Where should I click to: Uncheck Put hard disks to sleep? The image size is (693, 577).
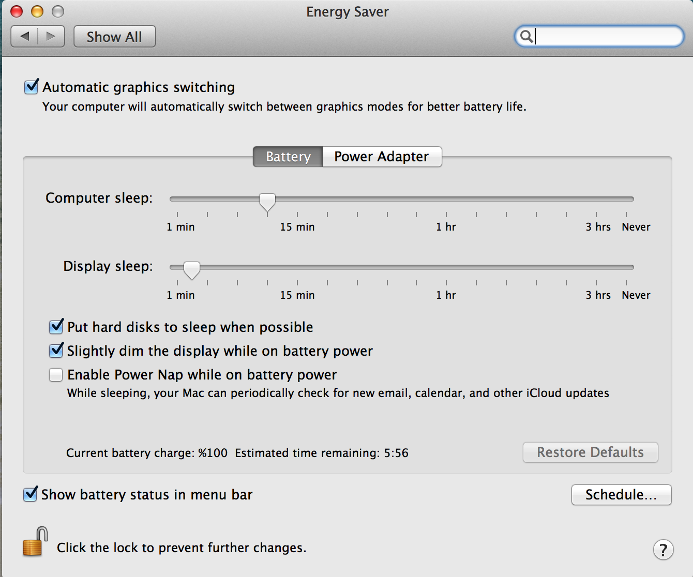[x=56, y=327]
